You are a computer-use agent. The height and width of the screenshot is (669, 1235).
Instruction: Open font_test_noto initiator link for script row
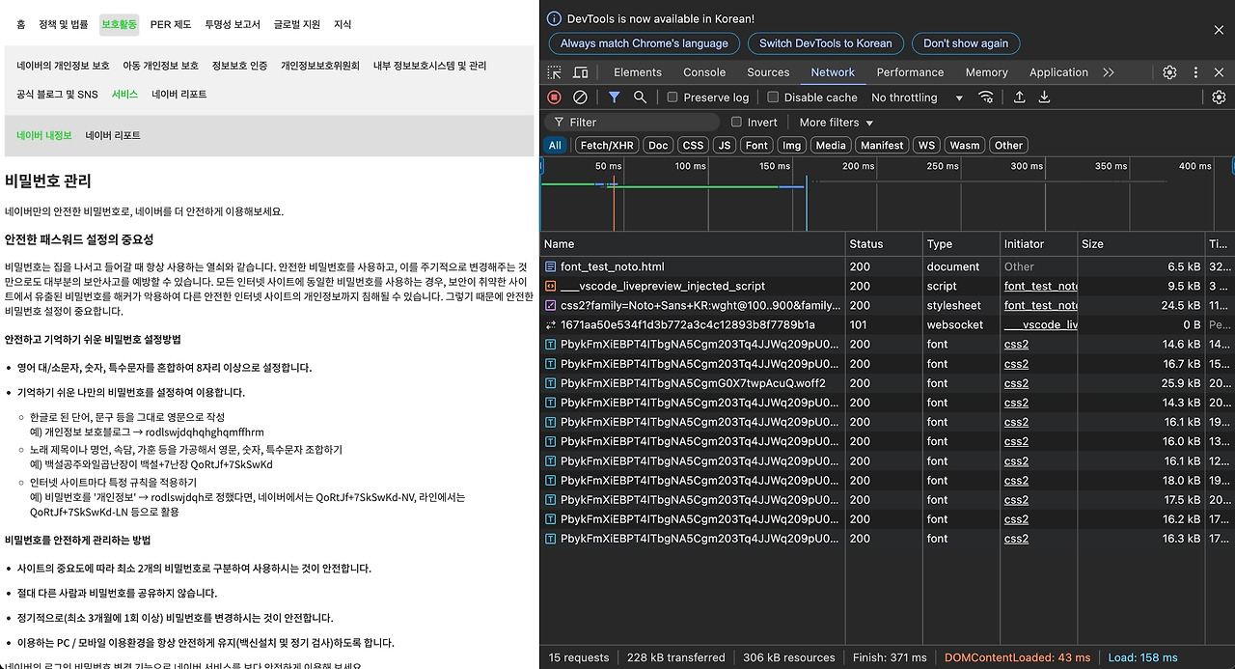1040,286
